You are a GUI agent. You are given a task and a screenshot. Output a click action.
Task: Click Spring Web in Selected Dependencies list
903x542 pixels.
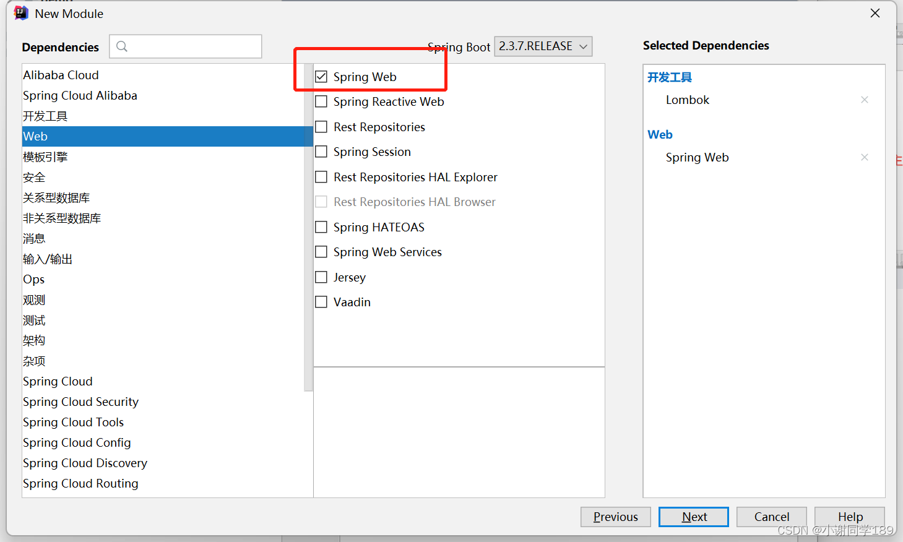pos(698,157)
